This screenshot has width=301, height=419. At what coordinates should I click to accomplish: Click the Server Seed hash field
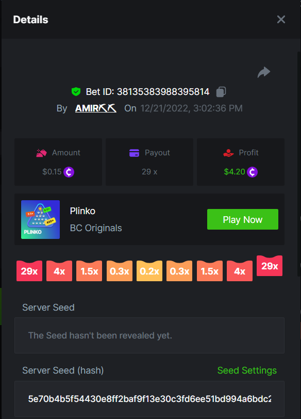[x=149, y=399]
